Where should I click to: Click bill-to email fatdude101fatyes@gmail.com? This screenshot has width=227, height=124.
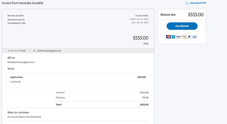click(21, 62)
